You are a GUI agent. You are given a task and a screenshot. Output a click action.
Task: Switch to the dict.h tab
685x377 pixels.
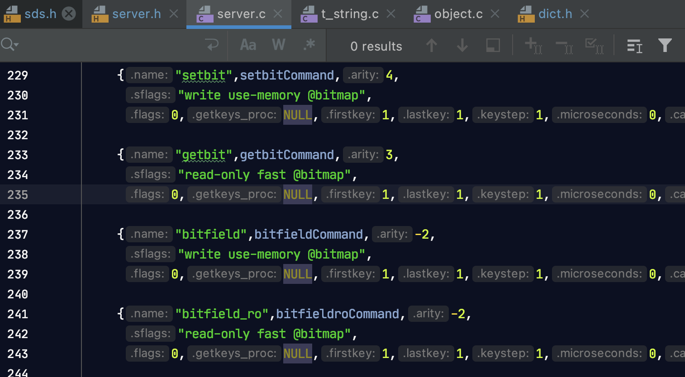click(555, 14)
